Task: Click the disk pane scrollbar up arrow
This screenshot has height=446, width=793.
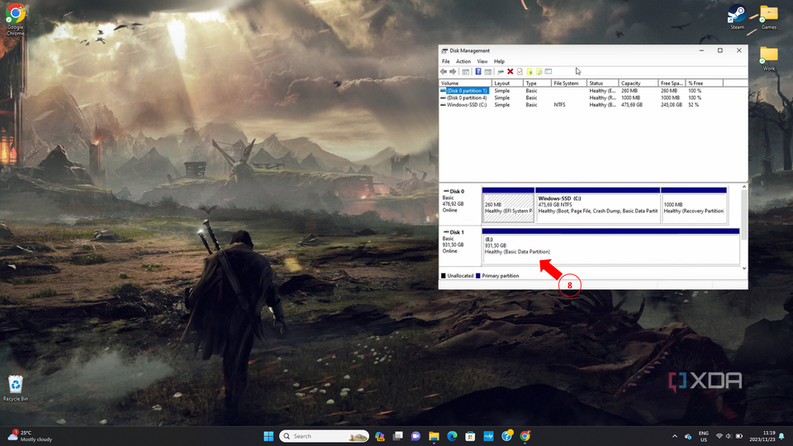Action: (744, 187)
